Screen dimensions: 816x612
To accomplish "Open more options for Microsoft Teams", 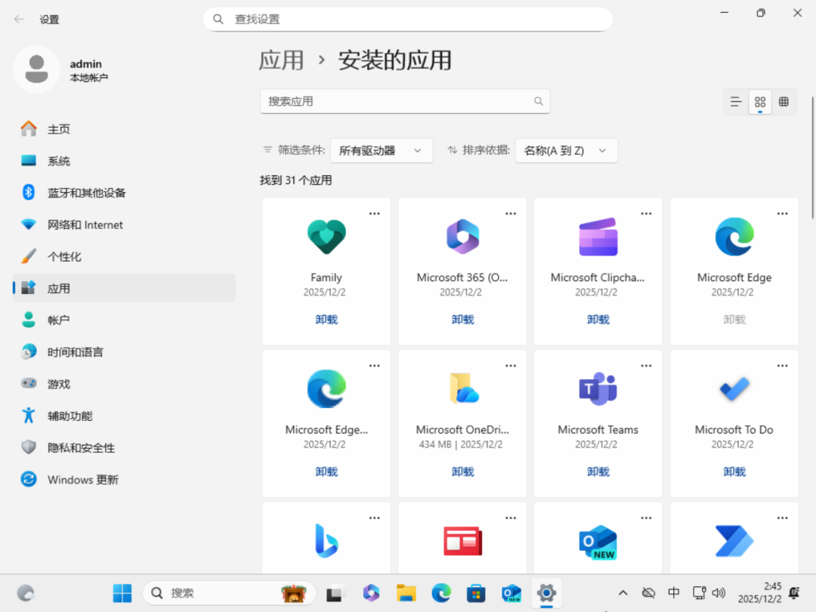I will point(646,366).
